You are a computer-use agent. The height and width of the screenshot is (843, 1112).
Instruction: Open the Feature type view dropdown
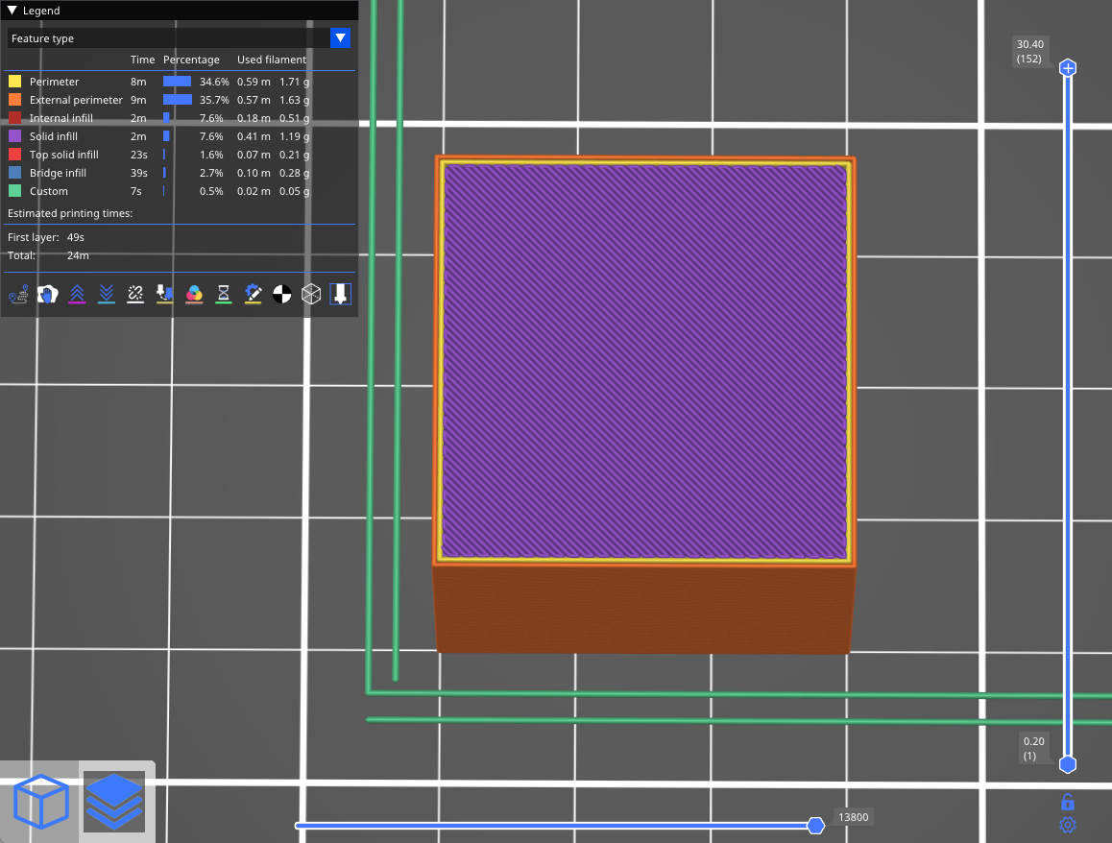coord(168,38)
